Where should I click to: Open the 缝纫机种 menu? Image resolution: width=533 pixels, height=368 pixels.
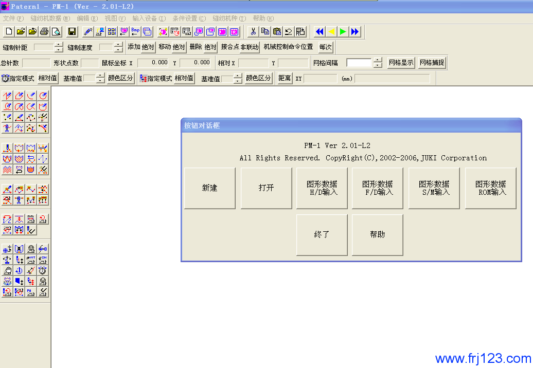(229, 19)
